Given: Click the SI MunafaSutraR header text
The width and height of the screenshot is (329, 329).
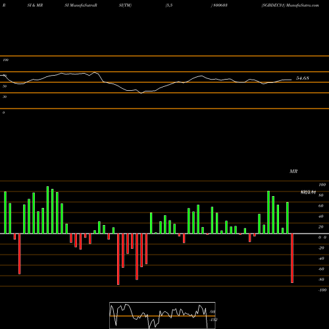Looking at the screenshot, I should (81, 5).
